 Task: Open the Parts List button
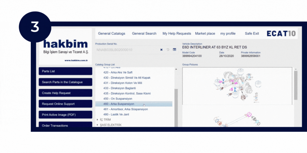(65, 71)
